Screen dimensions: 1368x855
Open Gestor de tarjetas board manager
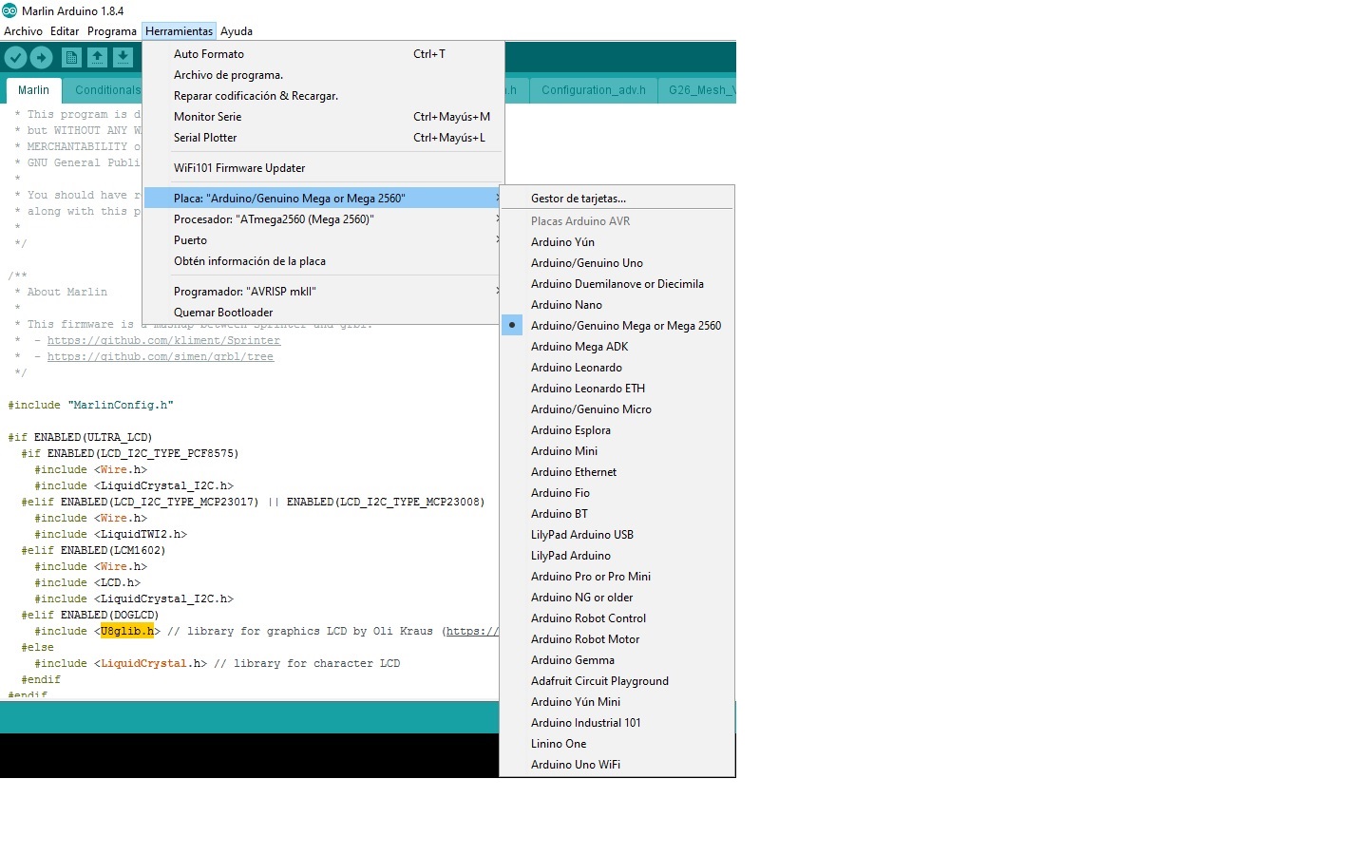click(578, 199)
